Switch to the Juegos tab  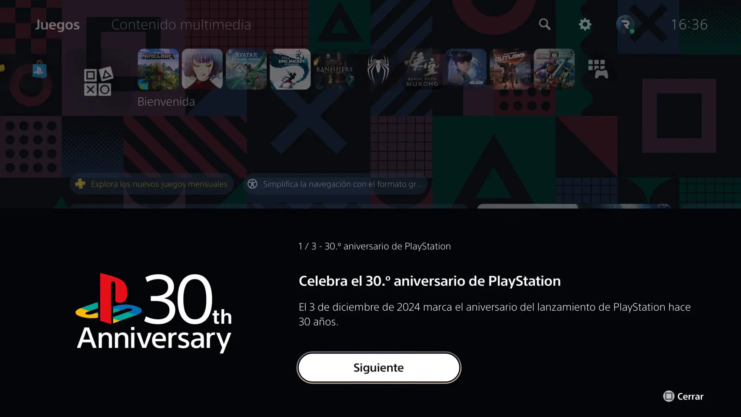(x=57, y=25)
